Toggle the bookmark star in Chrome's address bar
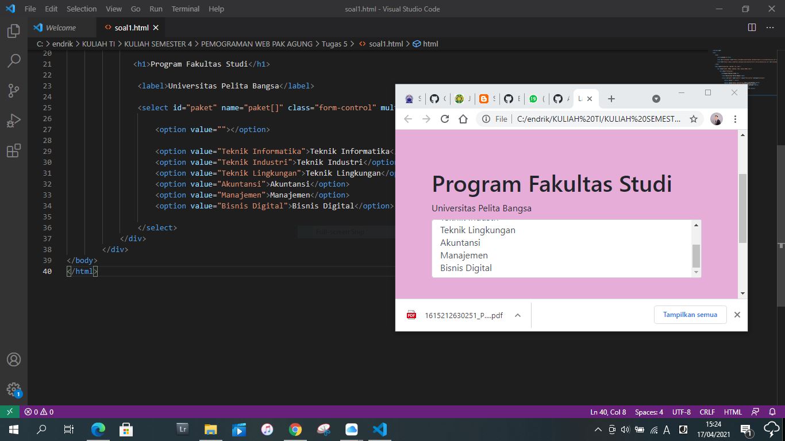Screen dimensions: 785x441 point(694,119)
